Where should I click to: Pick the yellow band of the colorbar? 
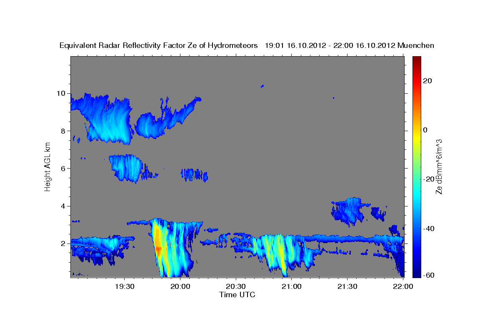[416, 137]
